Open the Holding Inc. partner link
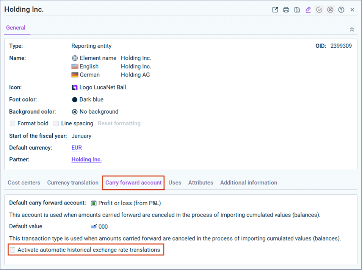Screen dimensions: 362x270 tap(86, 159)
